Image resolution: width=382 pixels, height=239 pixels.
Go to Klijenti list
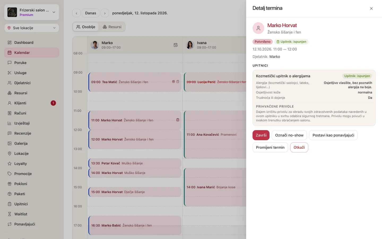[32, 103]
